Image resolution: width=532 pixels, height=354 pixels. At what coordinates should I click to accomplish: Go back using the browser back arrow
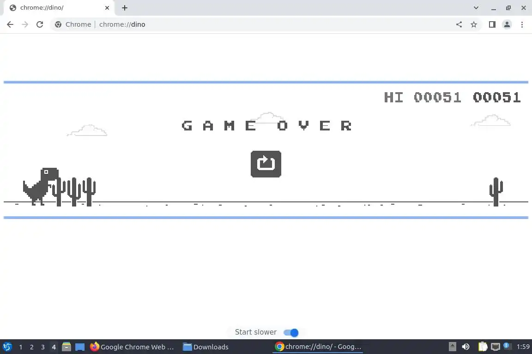click(10, 24)
